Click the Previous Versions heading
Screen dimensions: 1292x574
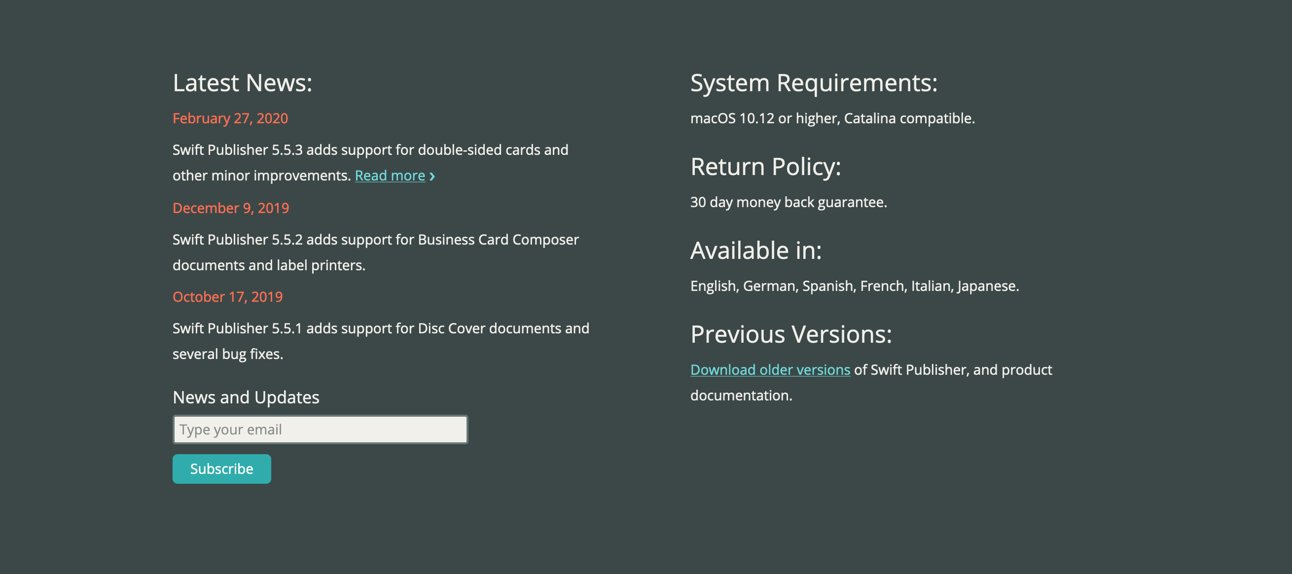pos(791,334)
